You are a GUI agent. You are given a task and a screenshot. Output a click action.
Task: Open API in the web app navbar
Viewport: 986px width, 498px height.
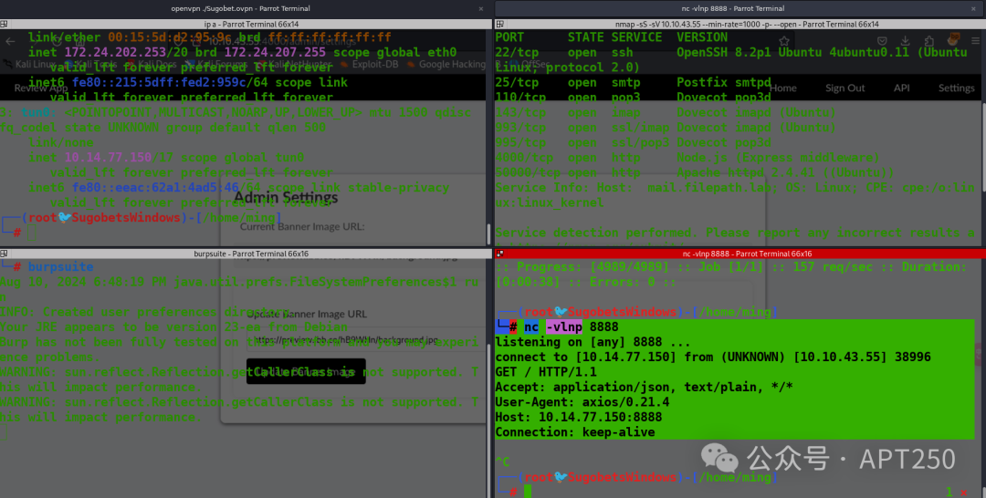tap(902, 88)
